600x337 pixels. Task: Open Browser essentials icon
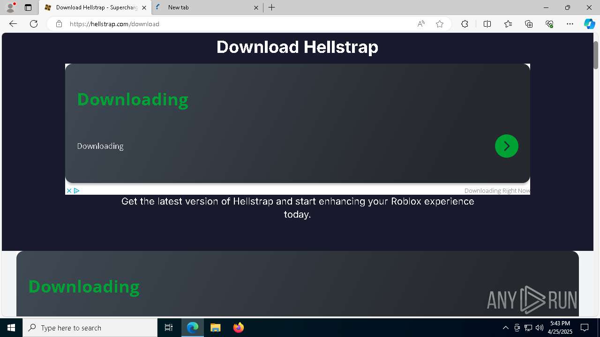point(549,24)
